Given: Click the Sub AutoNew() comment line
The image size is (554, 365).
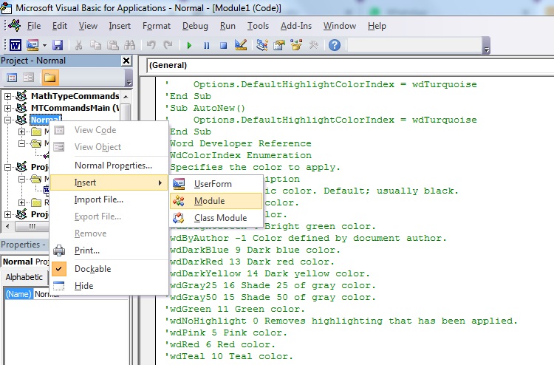Looking at the screenshot, I should click(x=205, y=108).
